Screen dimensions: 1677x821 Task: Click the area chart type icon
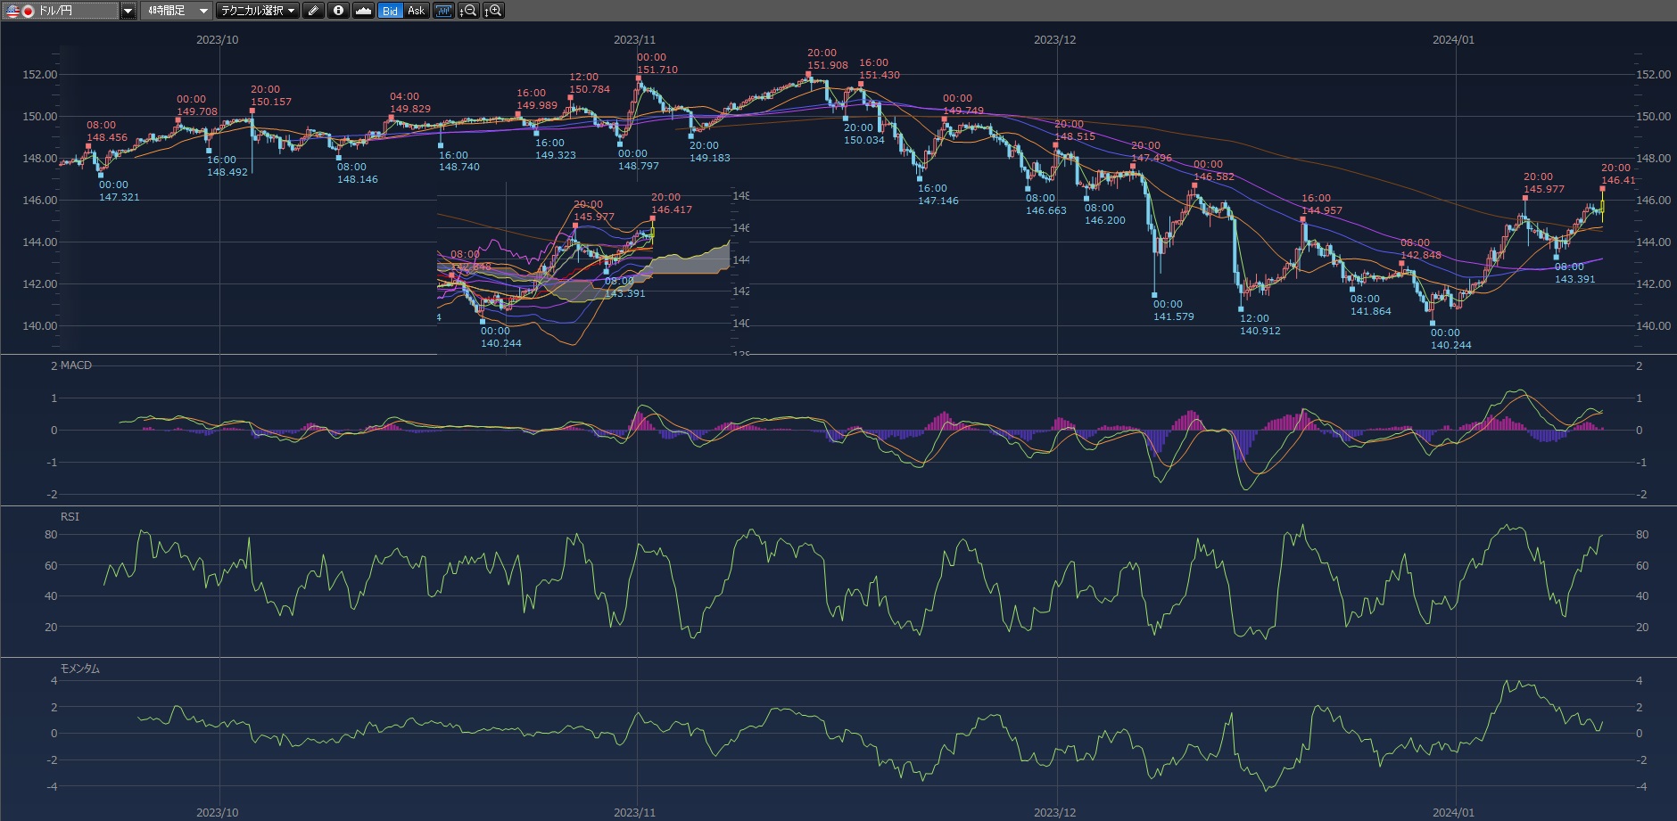click(x=363, y=11)
